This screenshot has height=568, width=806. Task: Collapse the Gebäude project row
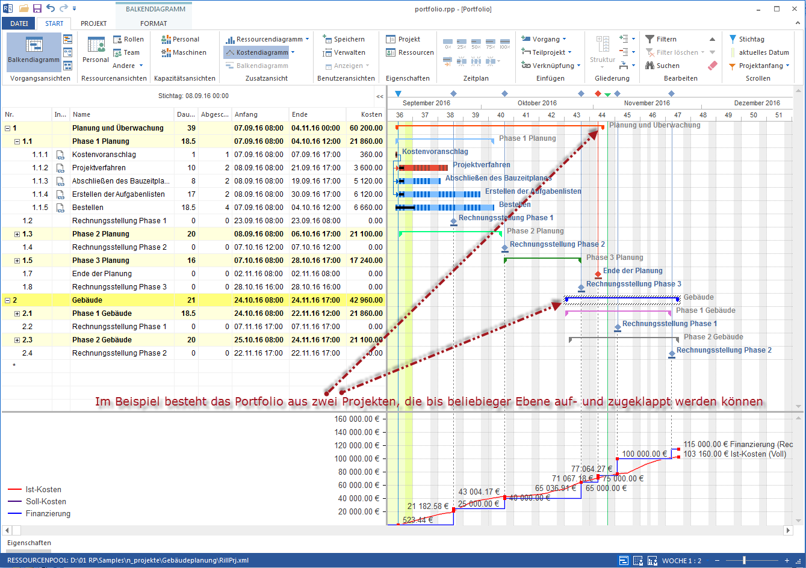(x=7, y=300)
